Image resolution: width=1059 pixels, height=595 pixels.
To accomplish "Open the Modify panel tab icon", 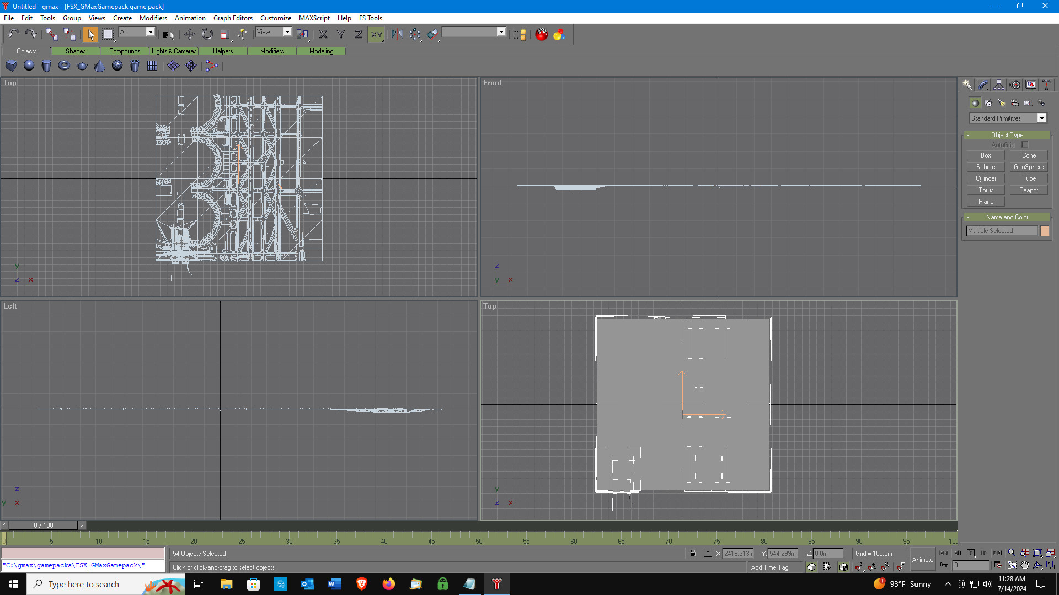I will pos(983,85).
